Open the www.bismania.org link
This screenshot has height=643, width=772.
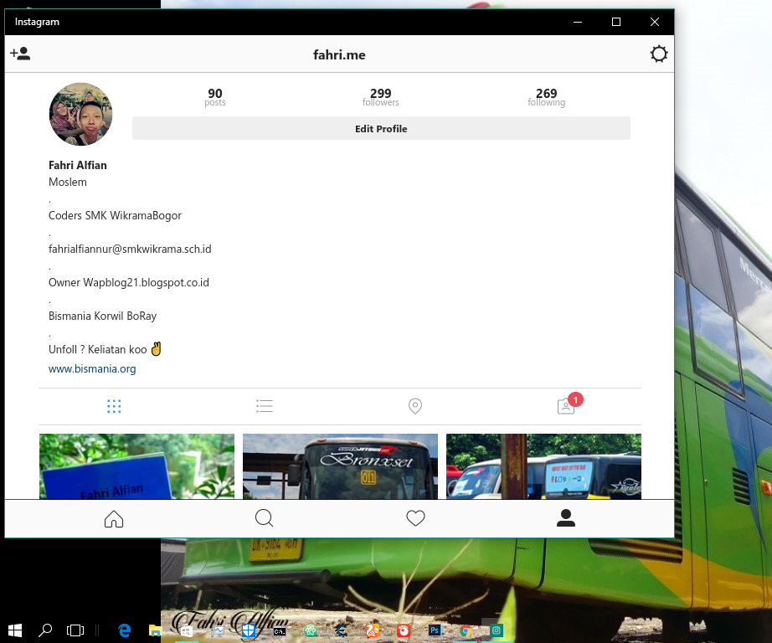coord(92,368)
